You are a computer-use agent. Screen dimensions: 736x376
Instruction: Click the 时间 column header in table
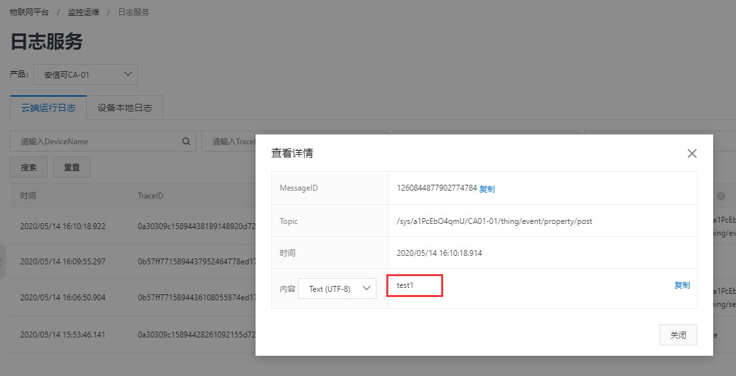tap(27, 195)
